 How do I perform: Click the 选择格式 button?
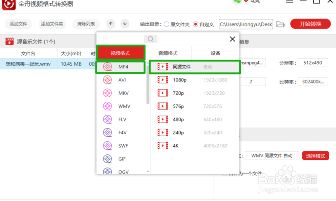(x=316, y=156)
